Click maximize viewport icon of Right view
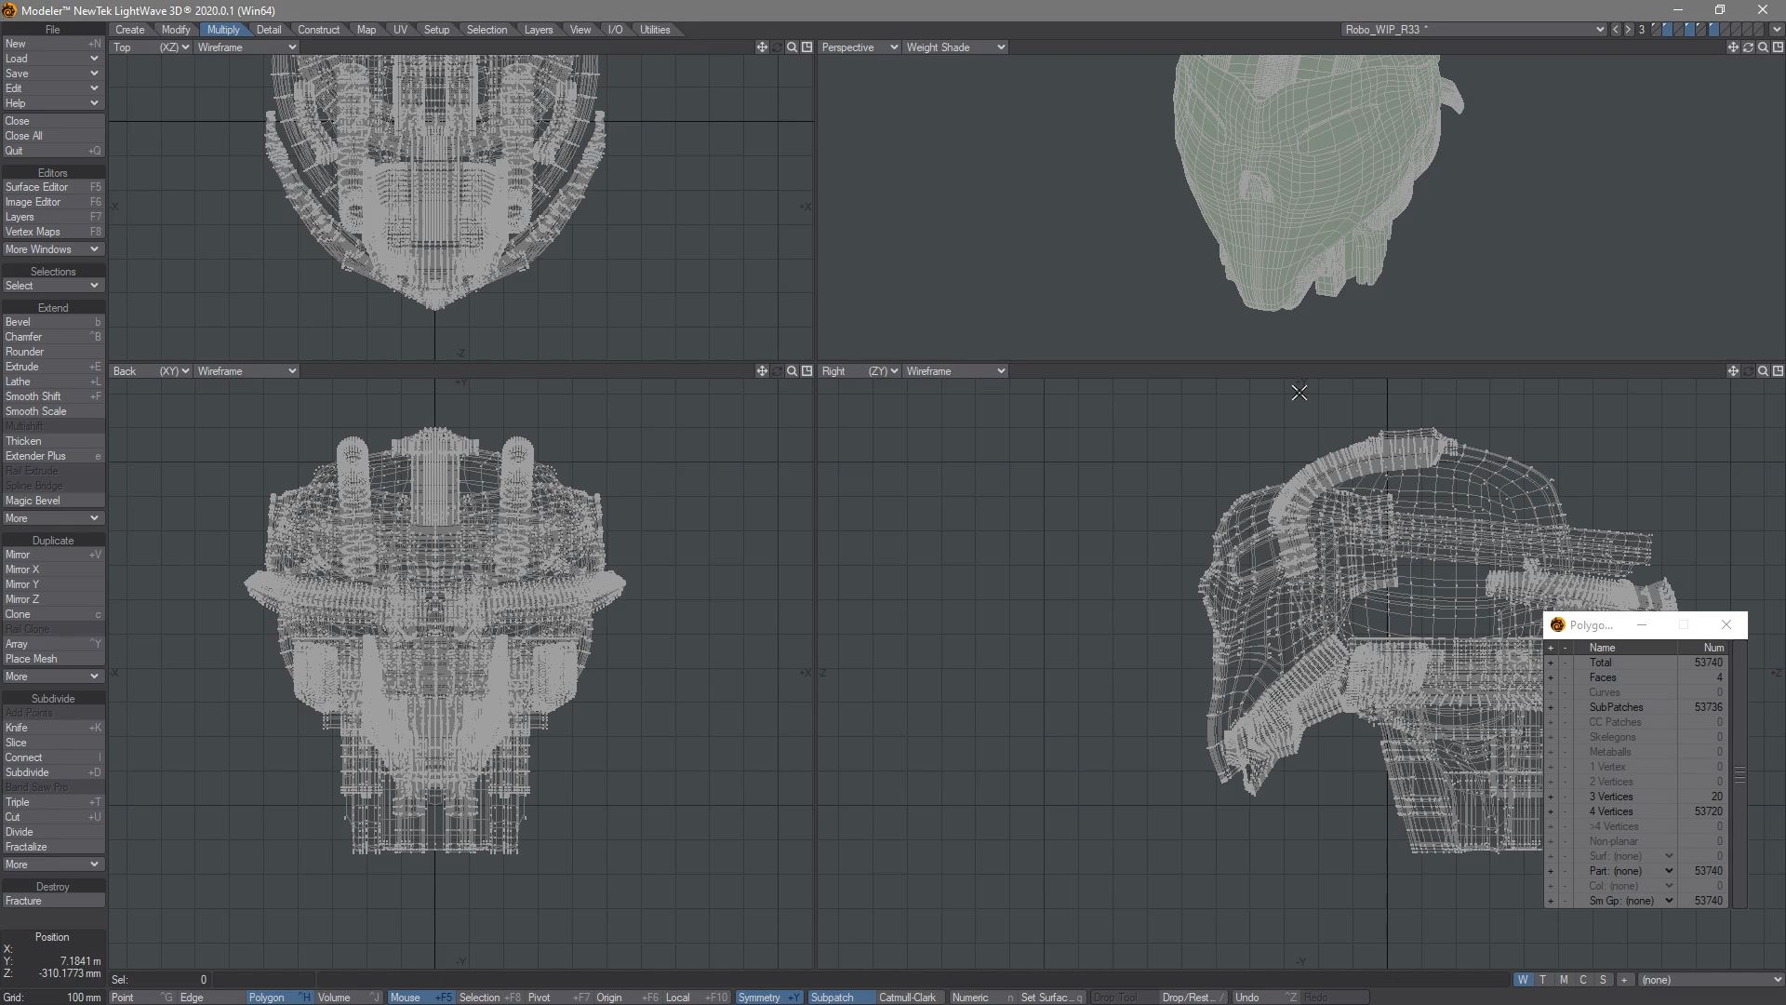The height and width of the screenshot is (1005, 1786). [x=1778, y=371]
